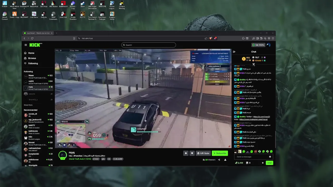The image size is (333, 187).
Task: Click the 18 Viewers count
Action: (x=209, y=160)
